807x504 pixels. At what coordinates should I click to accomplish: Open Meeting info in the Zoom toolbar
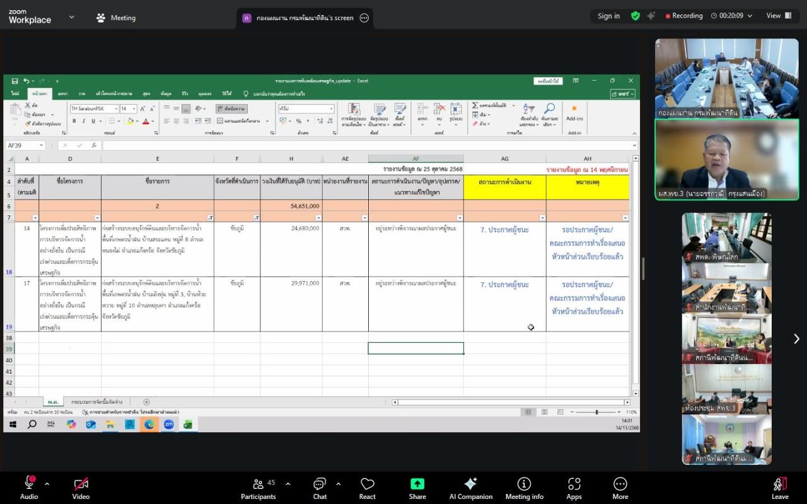pos(524,488)
